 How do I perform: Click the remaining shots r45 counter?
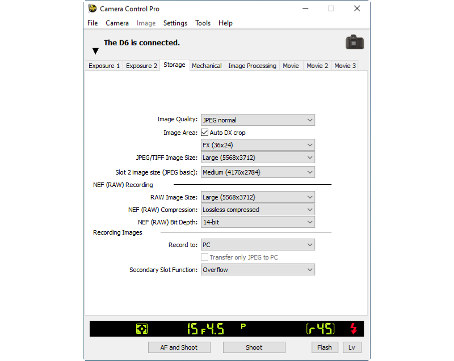point(321,329)
